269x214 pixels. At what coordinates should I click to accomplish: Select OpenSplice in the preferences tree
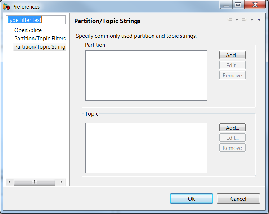pyautogui.click(x=28, y=30)
